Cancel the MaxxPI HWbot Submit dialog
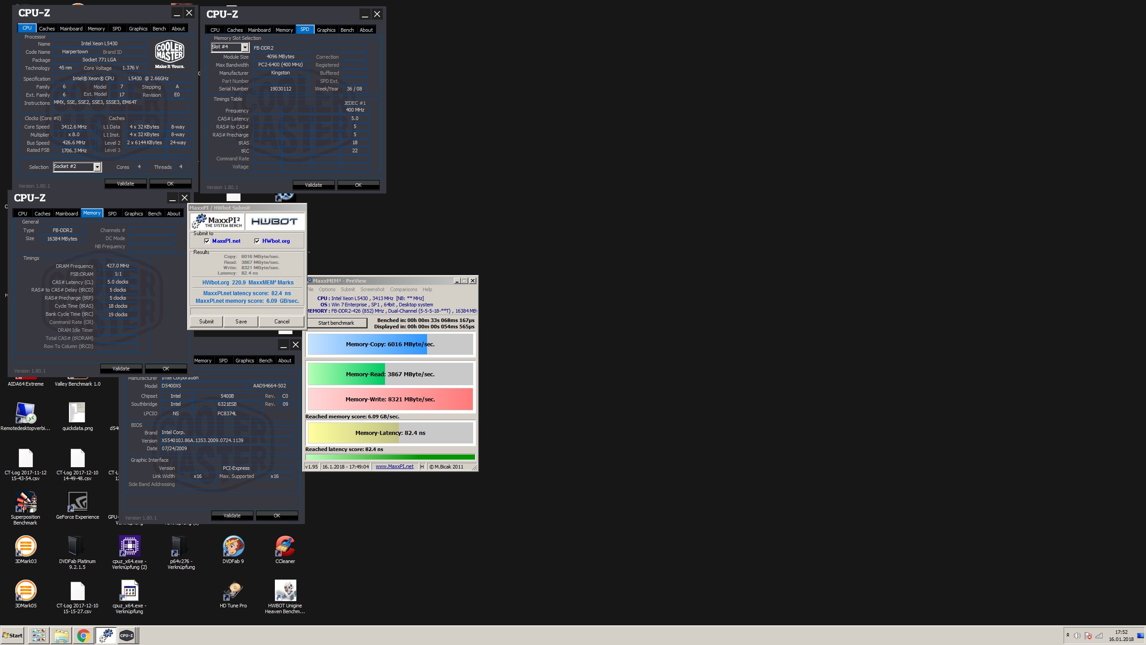The height and width of the screenshot is (645, 1146). [x=282, y=322]
